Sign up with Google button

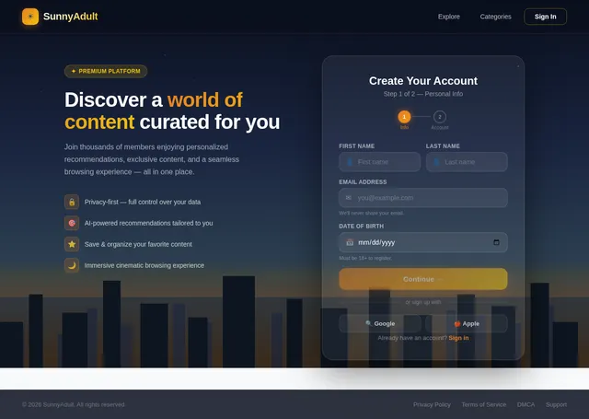click(380, 323)
